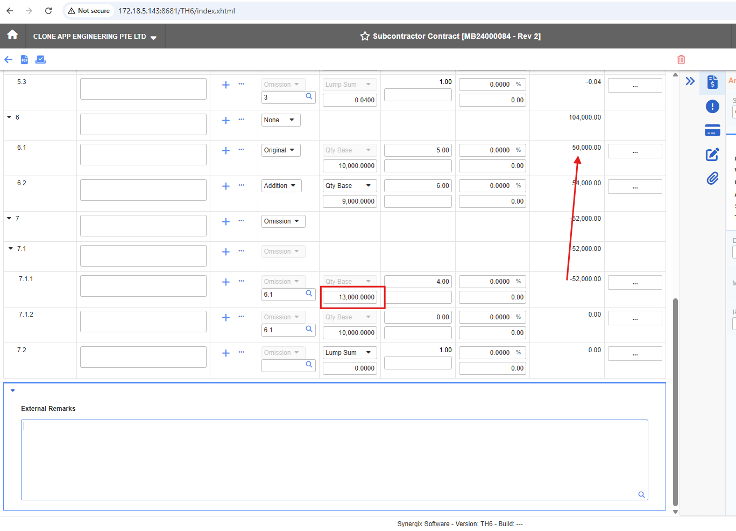Image resolution: width=736 pixels, height=531 pixels.
Task: Click vertical scrollbar thumb of the table
Action: pos(675,401)
